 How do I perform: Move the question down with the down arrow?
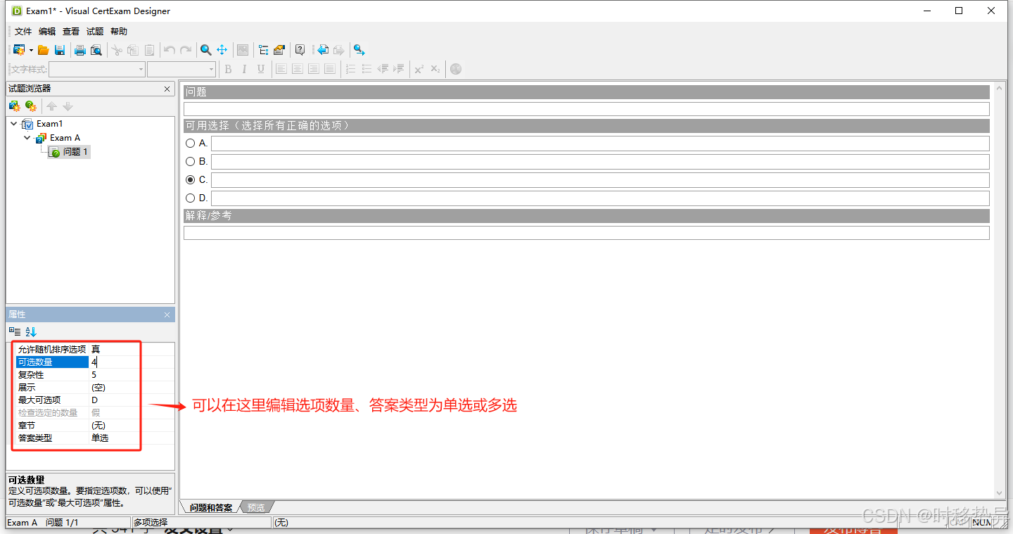(x=68, y=106)
